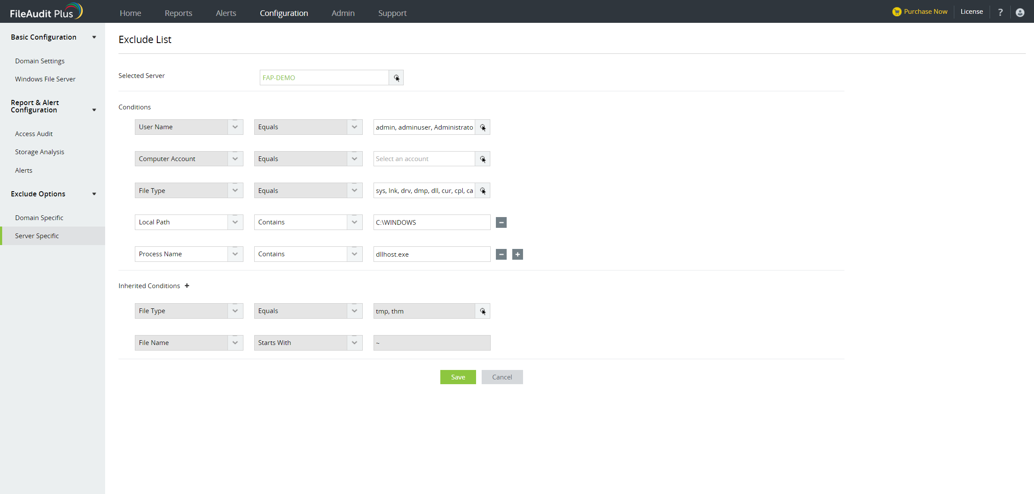The width and height of the screenshot is (1034, 494).
Task: Go to the Admin tab
Action: [343, 13]
